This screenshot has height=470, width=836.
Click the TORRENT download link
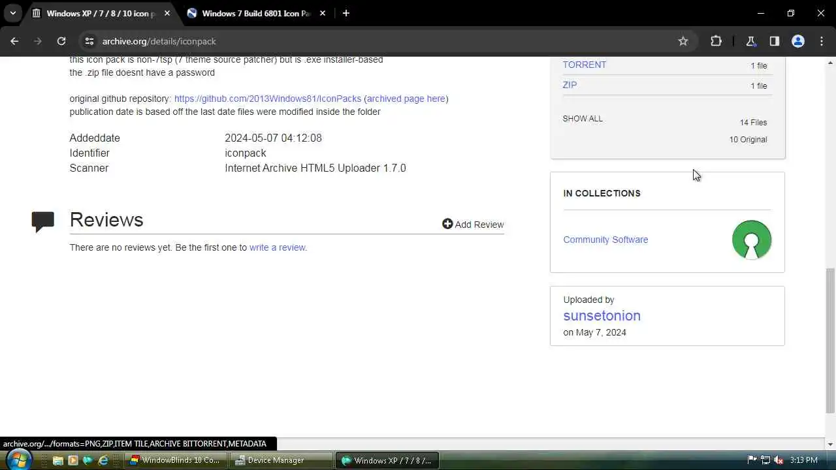(584, 65)
